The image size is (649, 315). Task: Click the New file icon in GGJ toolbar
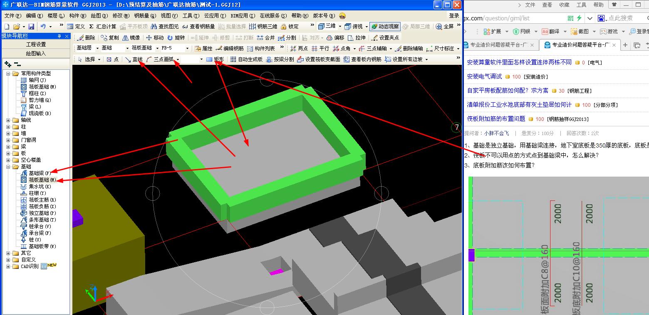[x=7, y=26]
